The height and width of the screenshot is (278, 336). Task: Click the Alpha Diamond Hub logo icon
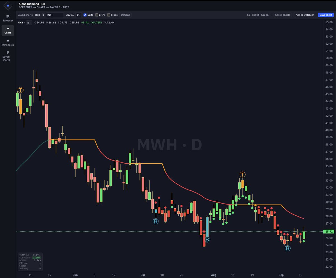[8, 5]
